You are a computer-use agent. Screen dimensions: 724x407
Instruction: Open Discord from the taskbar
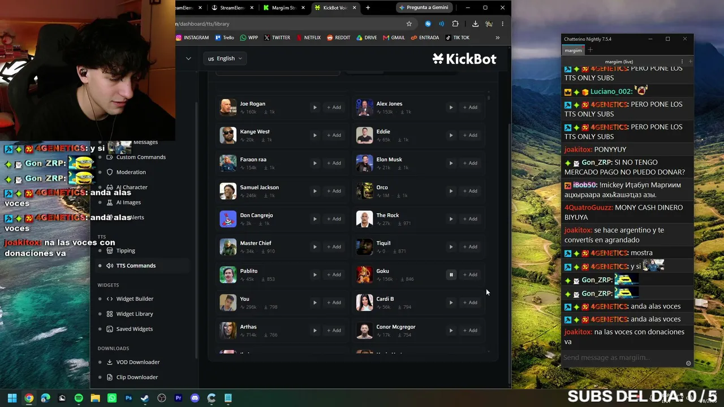(x=195, y=398)
